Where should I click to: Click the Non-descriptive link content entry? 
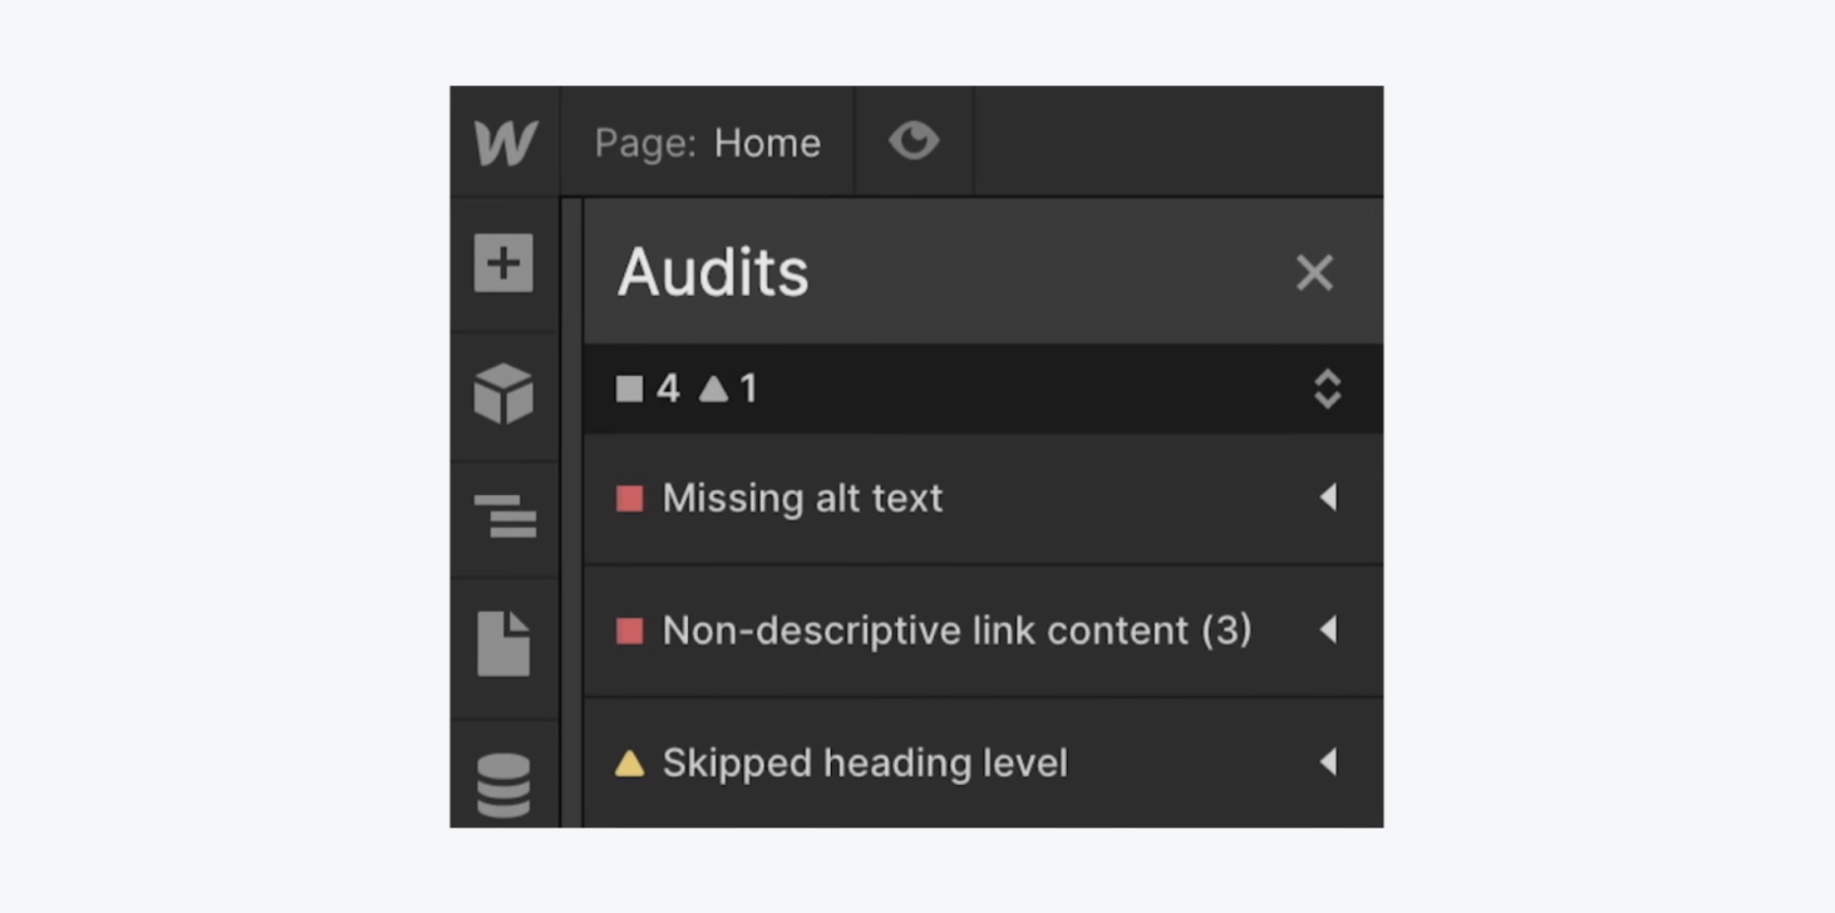[957, 631]
